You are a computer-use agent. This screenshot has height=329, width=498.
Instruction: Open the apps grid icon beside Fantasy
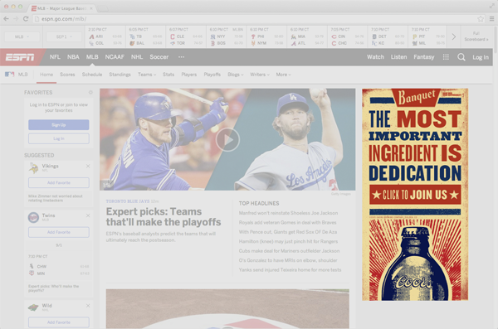coord(446,57)
